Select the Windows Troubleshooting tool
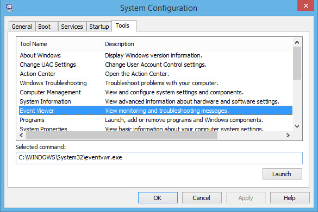318x212 pixels. [x=53, y=83]
